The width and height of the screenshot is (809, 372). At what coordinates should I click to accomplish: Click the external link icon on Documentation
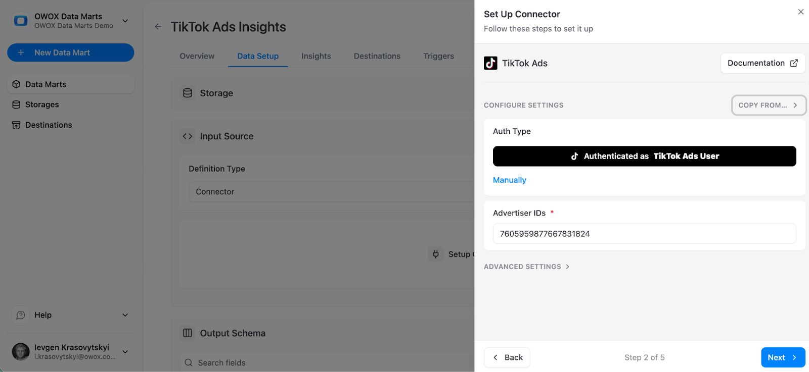point(794,63)
